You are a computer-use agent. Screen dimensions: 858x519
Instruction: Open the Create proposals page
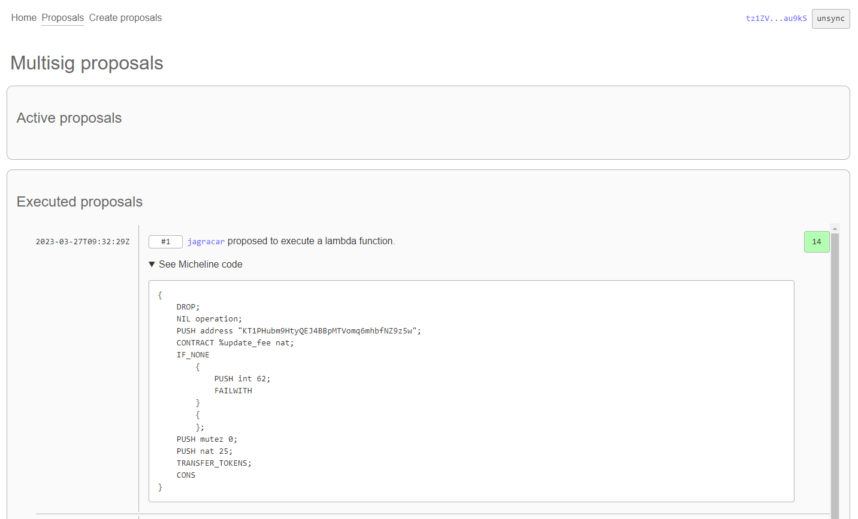pyautogui.click(x=125, y=18)
